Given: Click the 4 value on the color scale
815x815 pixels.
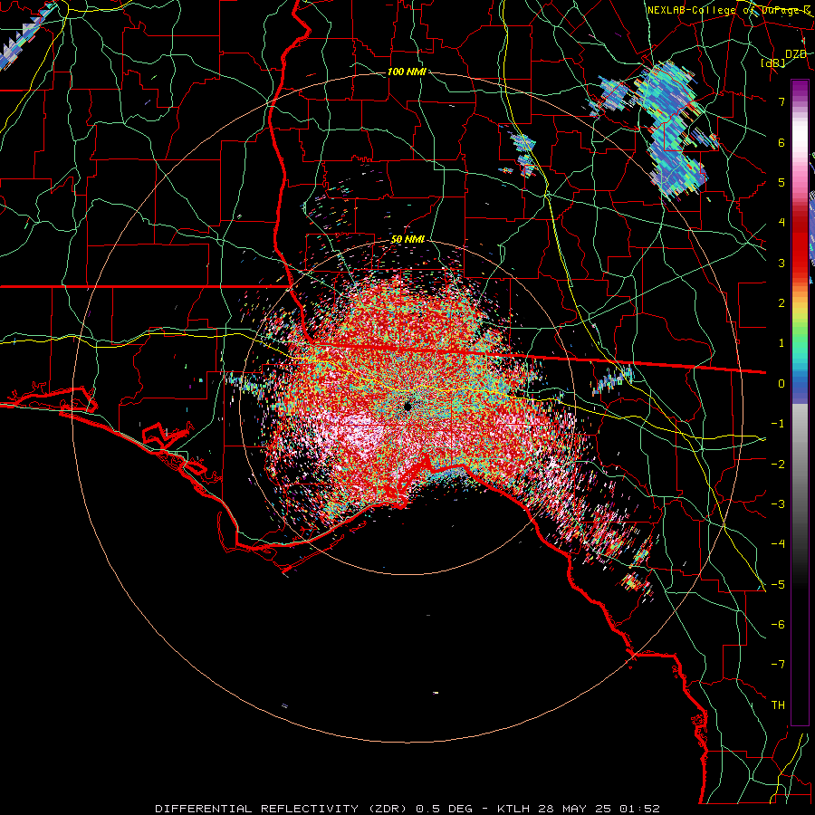Looking at the screenshot, I should coord(781,223).
